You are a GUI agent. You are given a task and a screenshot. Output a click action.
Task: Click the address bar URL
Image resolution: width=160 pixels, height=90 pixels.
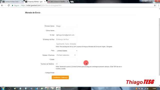pos(41,5)
